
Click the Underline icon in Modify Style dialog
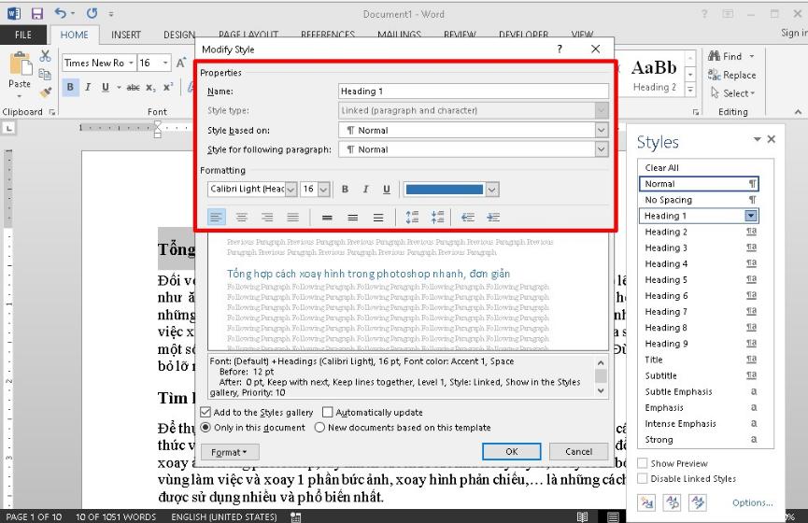point(387,190)
